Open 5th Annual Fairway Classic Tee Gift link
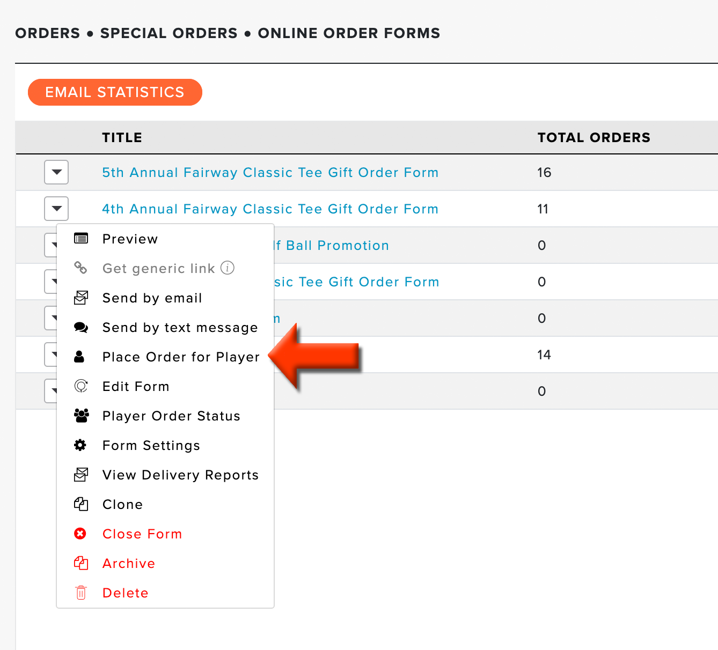 click(270, 172)
